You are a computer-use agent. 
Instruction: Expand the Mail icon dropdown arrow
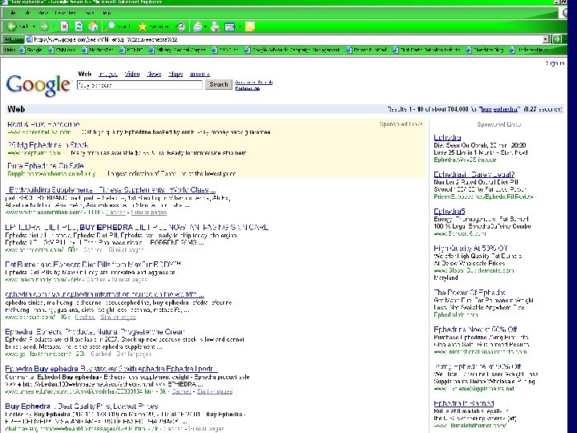pyautogui.click(x=205, y=26)
